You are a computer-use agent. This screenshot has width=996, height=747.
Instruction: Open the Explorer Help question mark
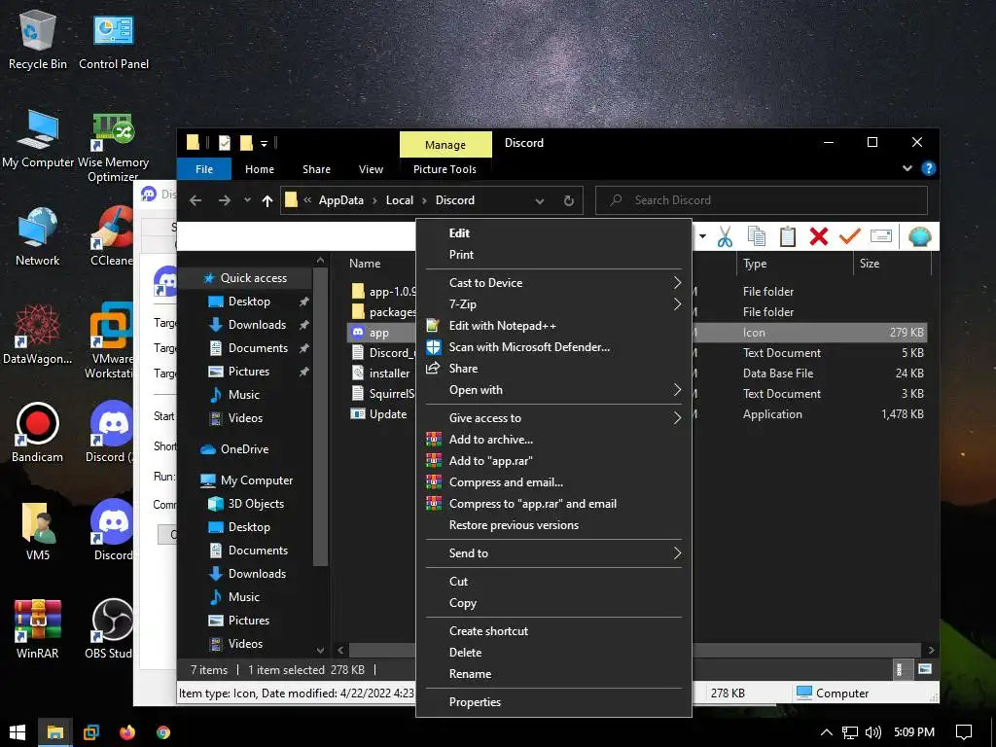pos(928,168)
